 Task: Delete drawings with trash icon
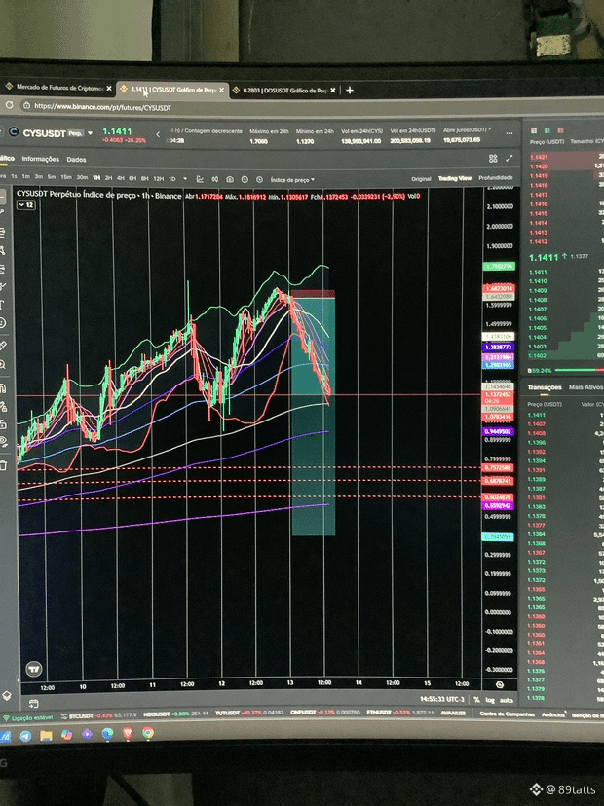4,465
